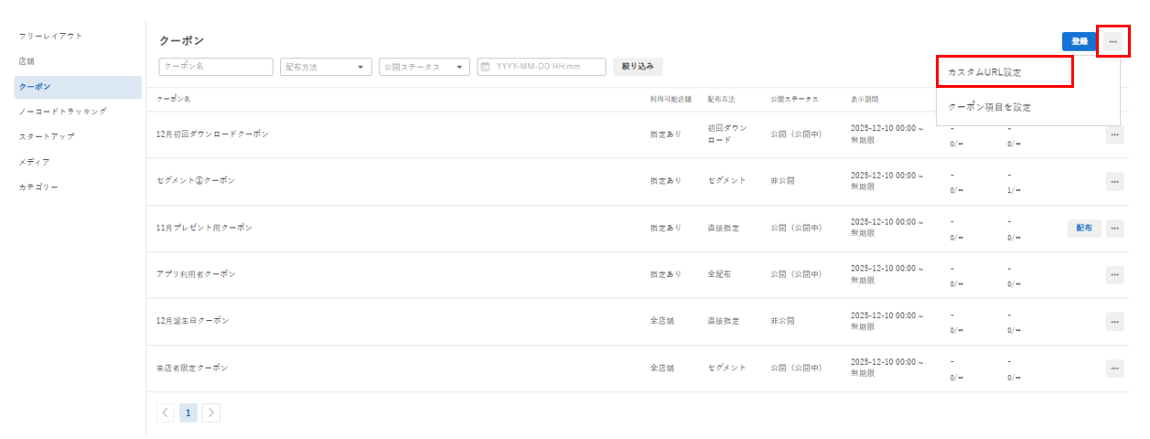Go to the previous page with the left chevron

[166, 412]
